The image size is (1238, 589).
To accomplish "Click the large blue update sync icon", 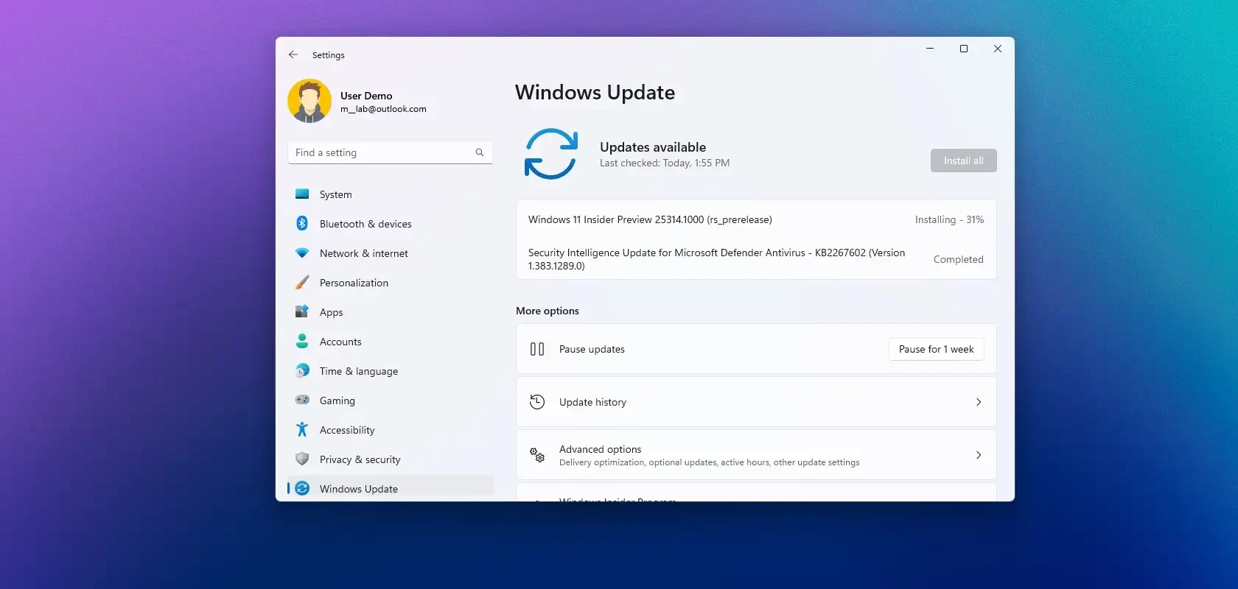I will pos(551,154).
